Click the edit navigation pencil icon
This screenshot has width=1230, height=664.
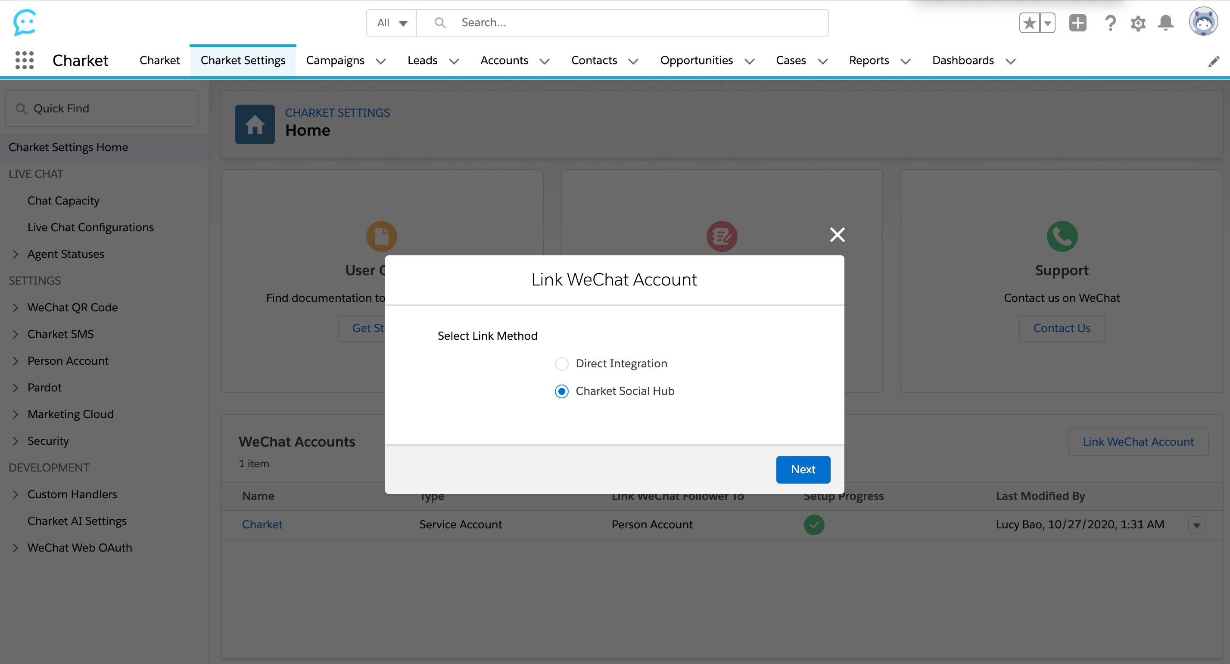coord(1213,62)
